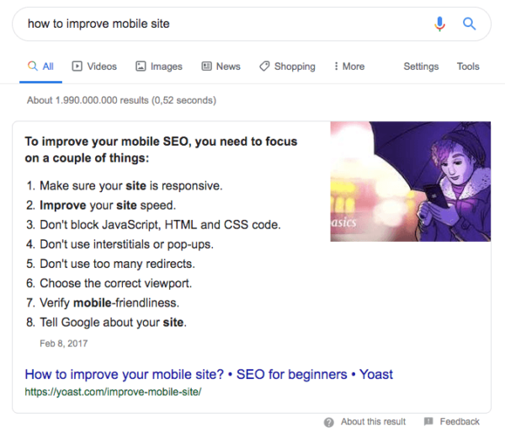Open the Tools options
Image resolution: width=505 pixels, height=433 pixels.
(x=468, y=67)
